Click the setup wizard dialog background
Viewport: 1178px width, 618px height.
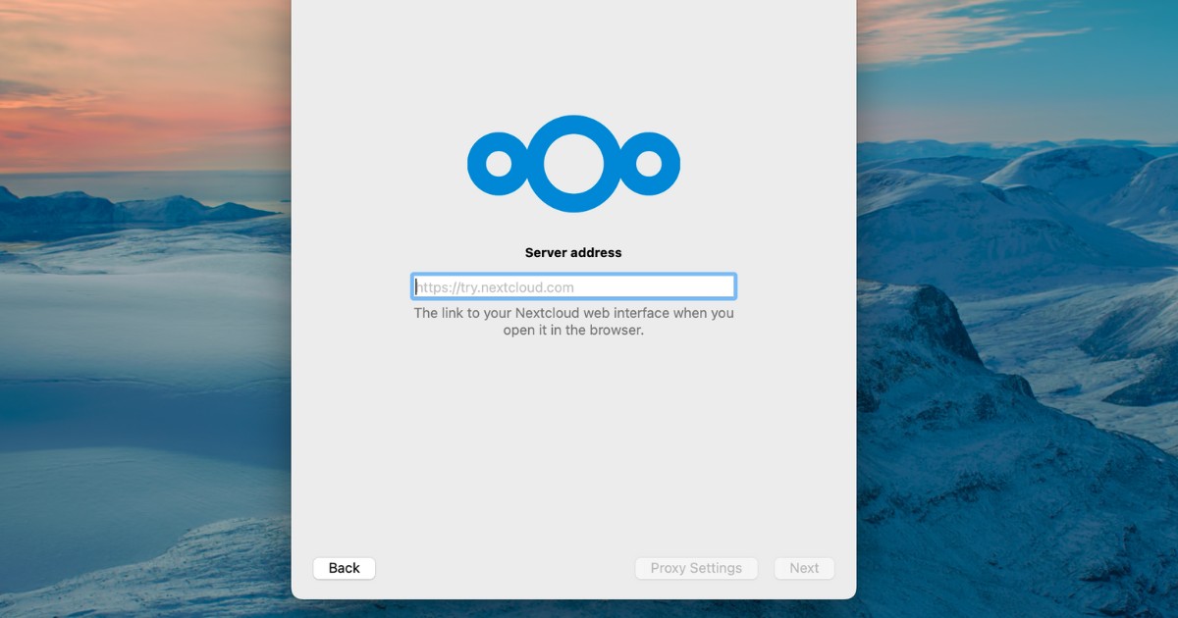[x=573, y=441]
